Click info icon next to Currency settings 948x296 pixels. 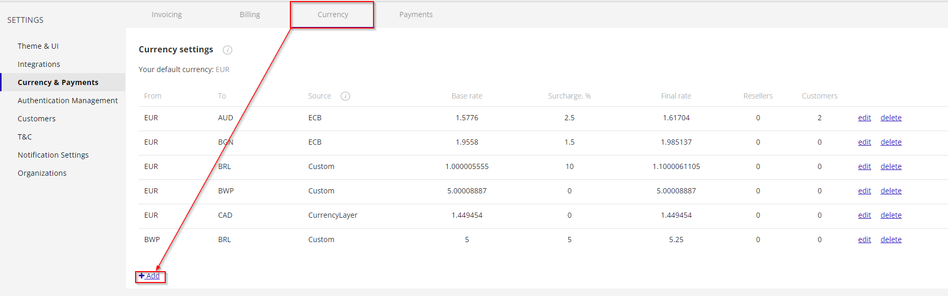click(x=228, y=50)
